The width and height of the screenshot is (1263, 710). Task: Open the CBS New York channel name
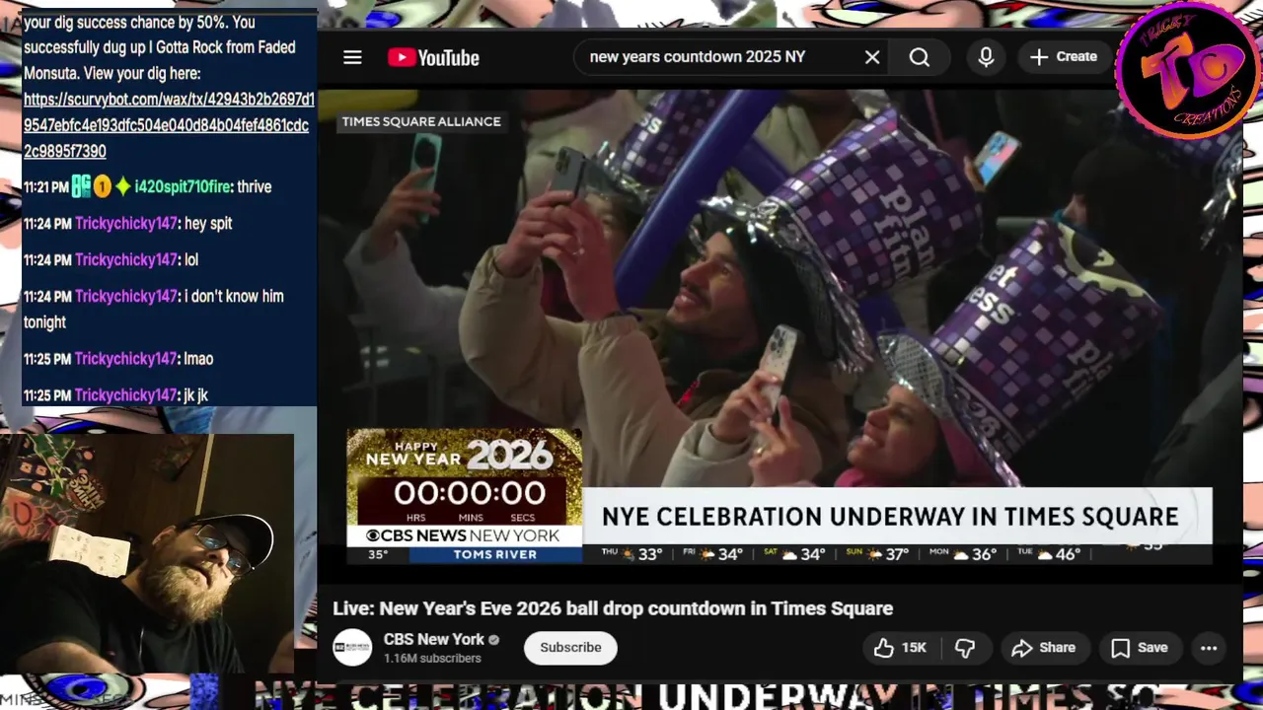(x=434, y=639)
